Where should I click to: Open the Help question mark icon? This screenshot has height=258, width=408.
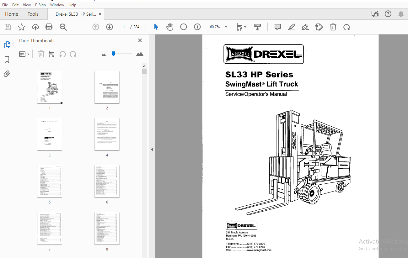(x=388, y=14)
